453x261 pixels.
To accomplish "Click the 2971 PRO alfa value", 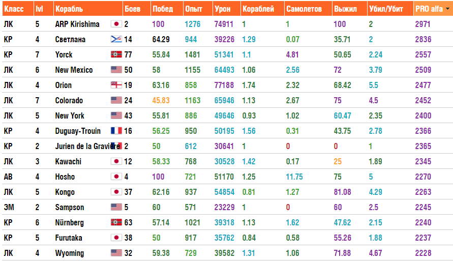I will 423,24.
